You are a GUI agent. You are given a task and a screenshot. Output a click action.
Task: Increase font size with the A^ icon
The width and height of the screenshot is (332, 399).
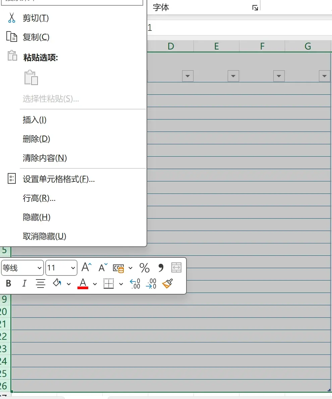tap(87, 267)
